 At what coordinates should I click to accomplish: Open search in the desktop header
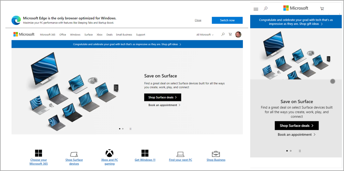point(223,34)
